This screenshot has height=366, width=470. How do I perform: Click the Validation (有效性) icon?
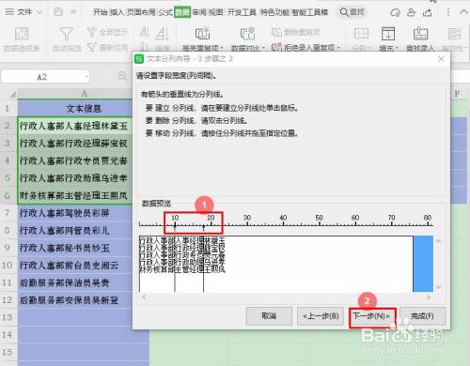454,34
